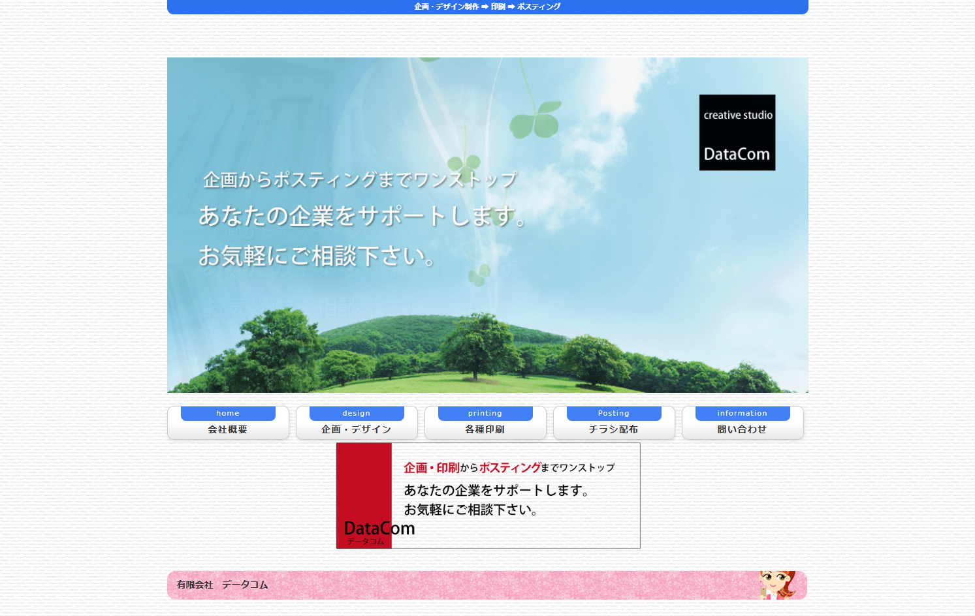Select the blue printing tab label
The image size is (975, 616).
click(485, 412)
